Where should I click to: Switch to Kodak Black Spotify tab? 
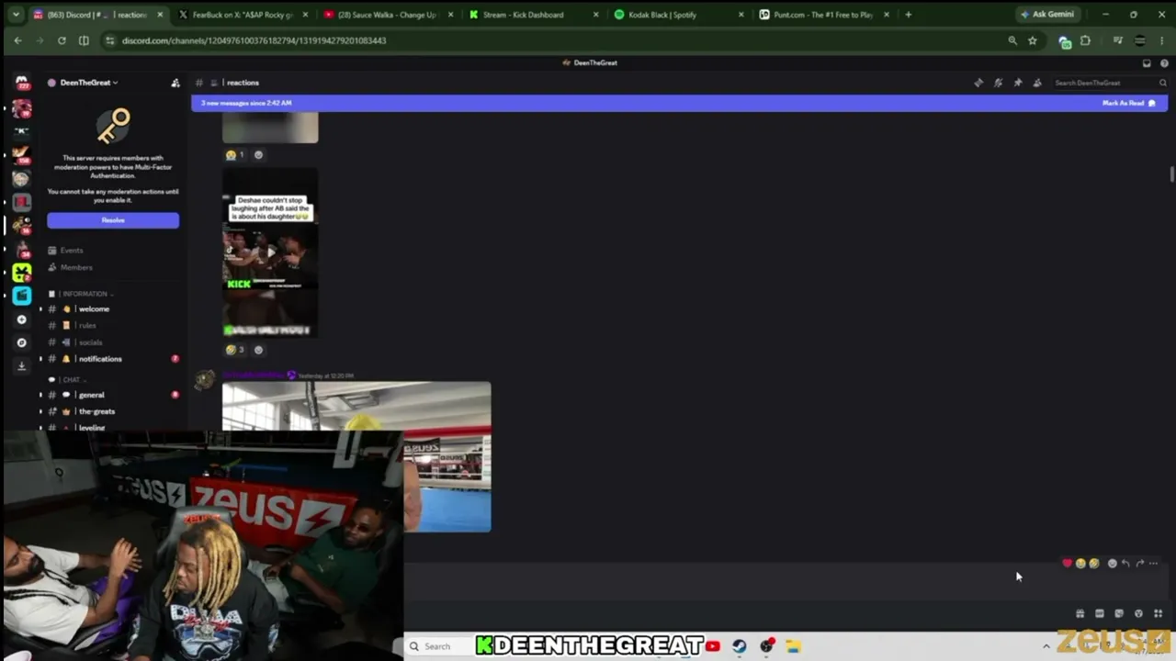click(x=677, y=15)
